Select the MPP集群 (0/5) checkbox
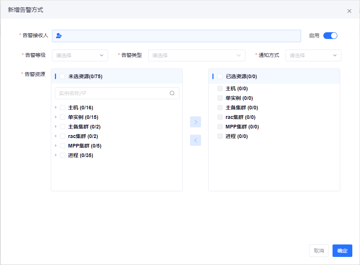360x265 pixels. point(62,146)
